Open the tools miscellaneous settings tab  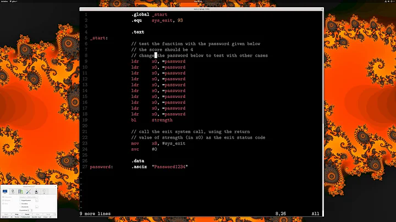pos(29,191)
